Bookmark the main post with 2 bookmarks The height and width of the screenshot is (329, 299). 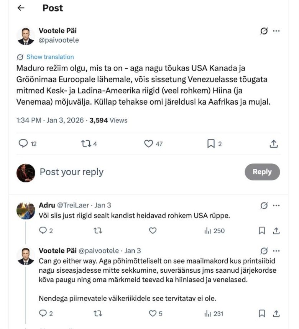(211, 144)
